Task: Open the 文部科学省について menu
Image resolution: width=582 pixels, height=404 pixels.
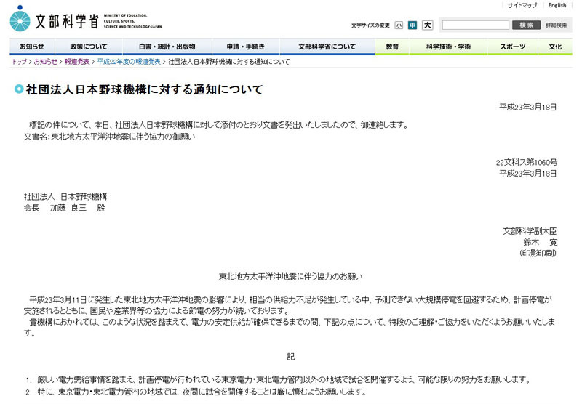Action: pos(327,47)
